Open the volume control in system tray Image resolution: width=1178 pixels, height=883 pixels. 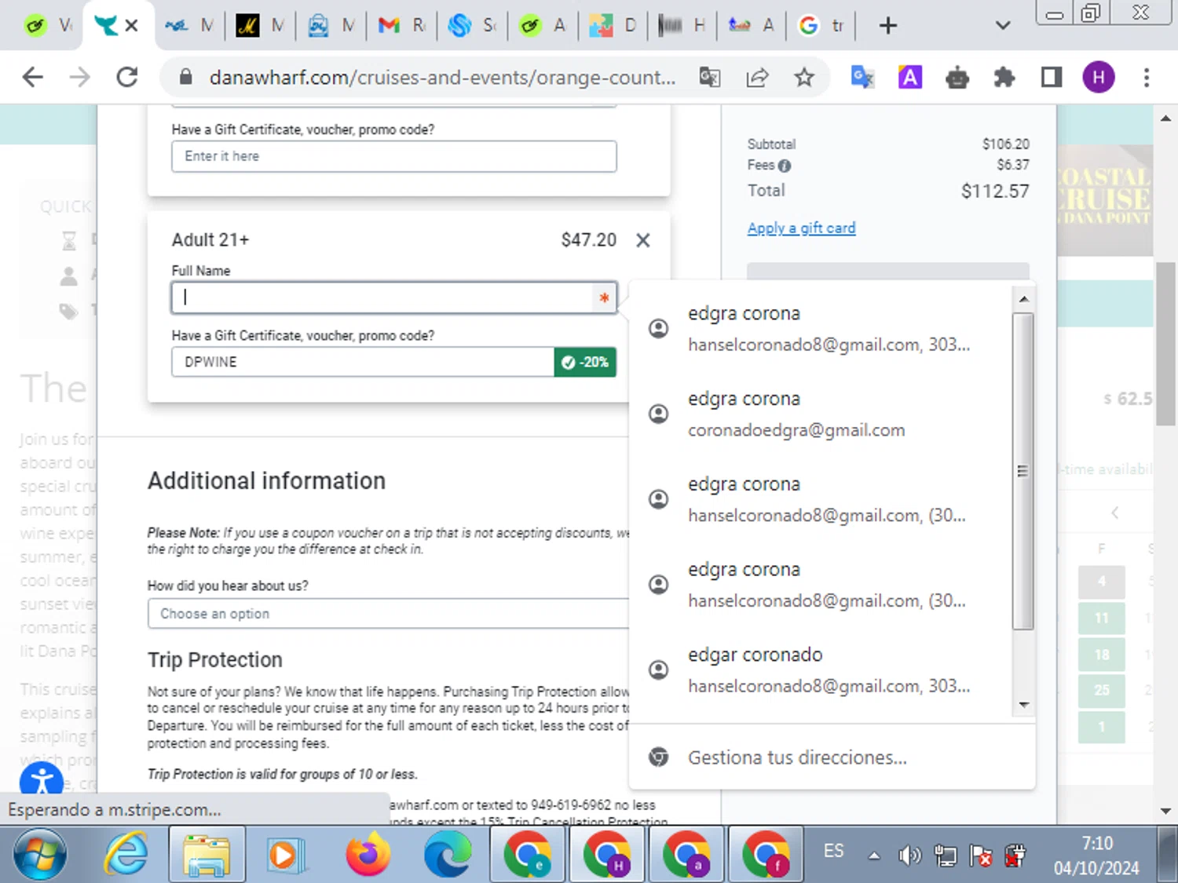tap(909, 855)
